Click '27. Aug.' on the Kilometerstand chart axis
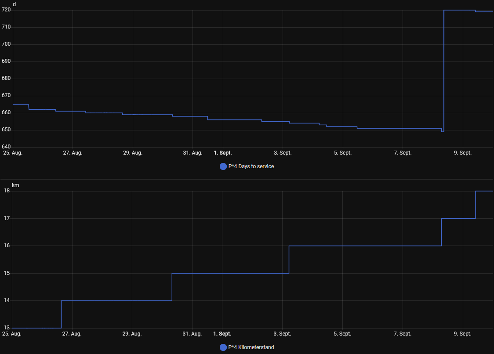Viewport: 494px width, 354px height. [x=72, y=333]
